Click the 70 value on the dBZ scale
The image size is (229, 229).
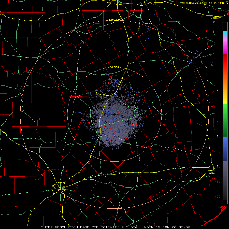[219, 46]
